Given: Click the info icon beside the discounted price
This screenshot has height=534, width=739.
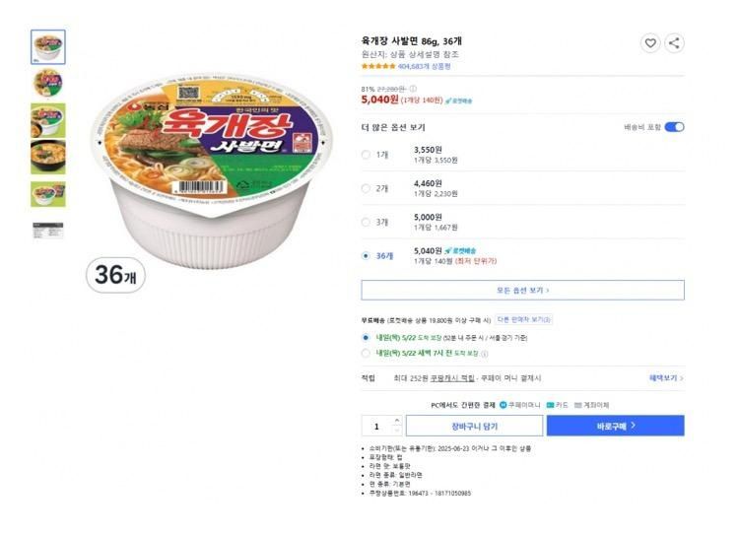Looking at the screenshot, I should (x=413, y=89).
